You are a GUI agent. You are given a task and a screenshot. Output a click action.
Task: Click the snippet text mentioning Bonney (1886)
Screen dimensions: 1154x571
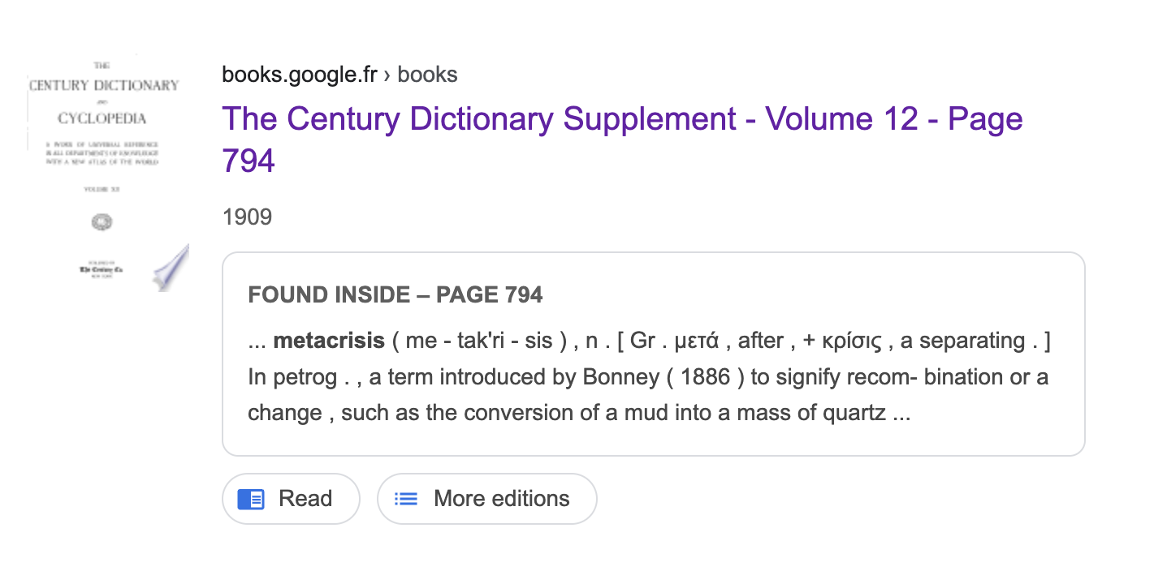pyautogui.click(x=647, y=377)
